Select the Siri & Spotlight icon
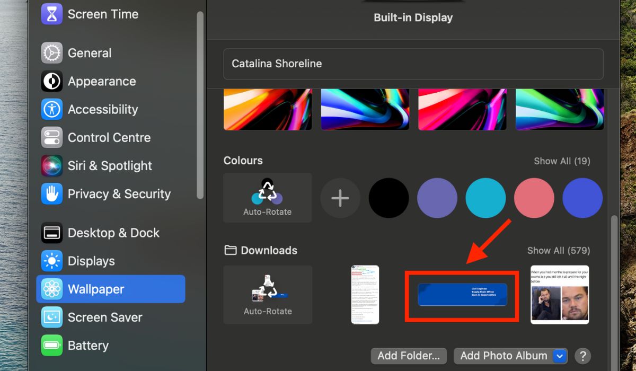Screen dimensions: 636x371 click(51, 165)
